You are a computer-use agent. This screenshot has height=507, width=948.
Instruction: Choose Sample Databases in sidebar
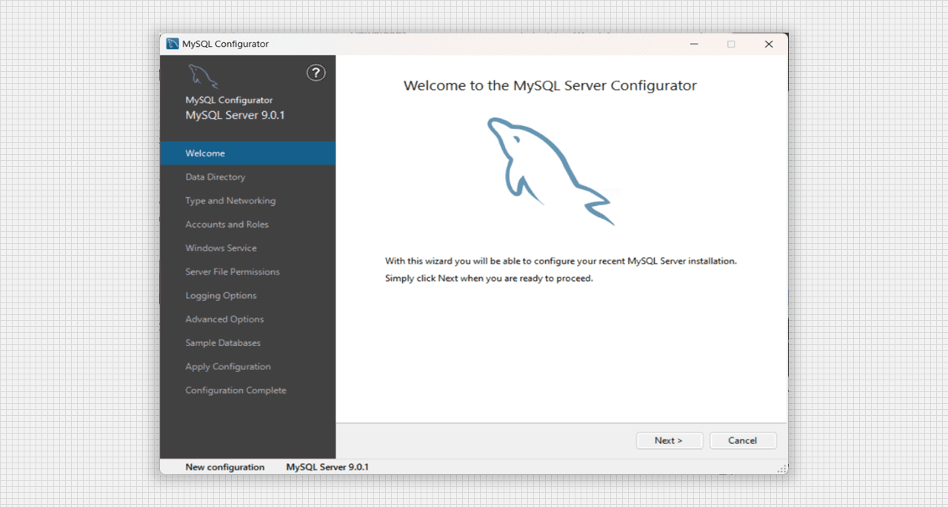click(x=223, y=343)
